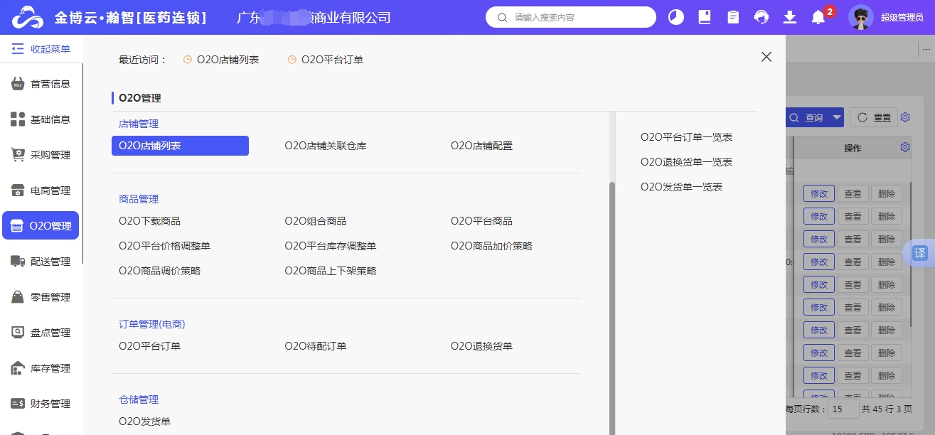Click the 重置 reset button
The height and width of the screenshot is (435, 935).
click(873, 118)
